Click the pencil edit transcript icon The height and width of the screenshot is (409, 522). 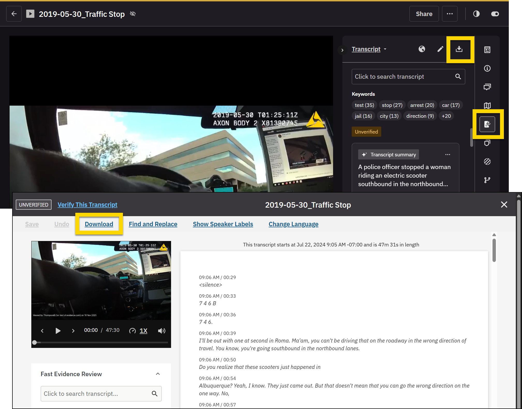(440, 49)
